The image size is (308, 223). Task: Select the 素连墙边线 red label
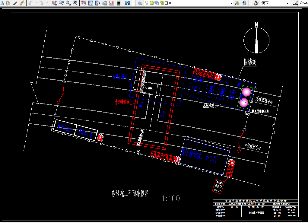(122, 102)
